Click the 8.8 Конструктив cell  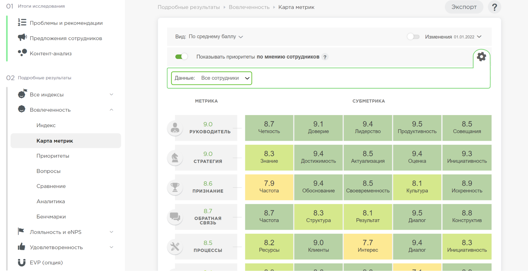(x=467, y=217)
